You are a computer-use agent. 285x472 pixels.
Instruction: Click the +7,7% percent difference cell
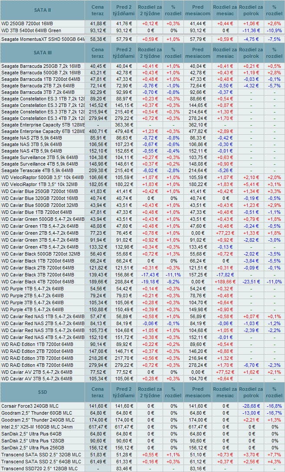(275, 454)
